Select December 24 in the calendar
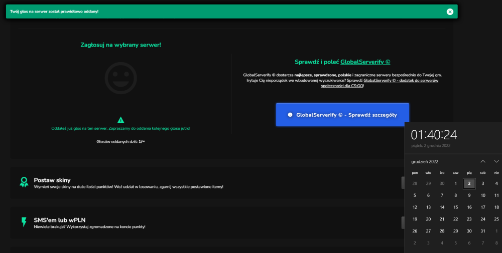This screenshot has height=253, width=502. tap(483, 219)
